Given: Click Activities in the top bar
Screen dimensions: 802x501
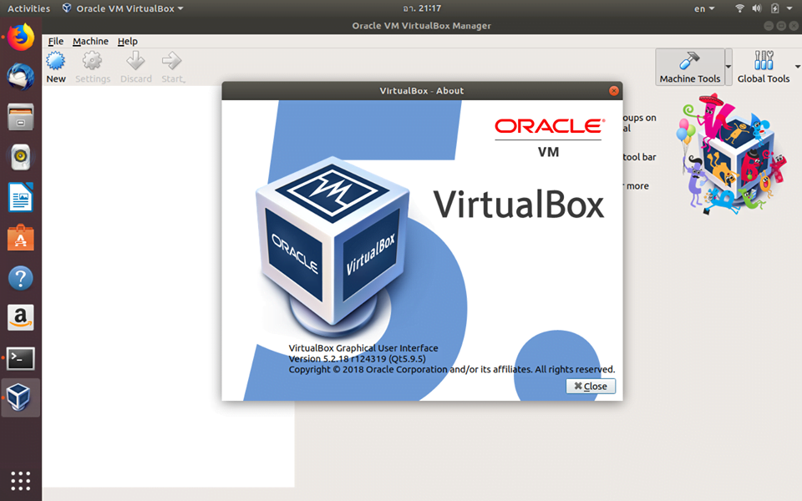Looking at the screenshot, I should [28, 8].
